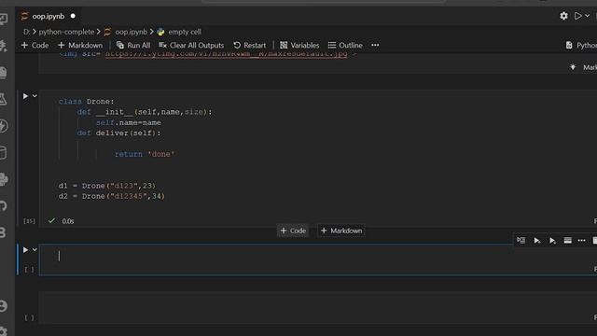Open lightning bolt icon in the activity bar
This screenshot has width=597, height=336.
(x=3, y=126)
